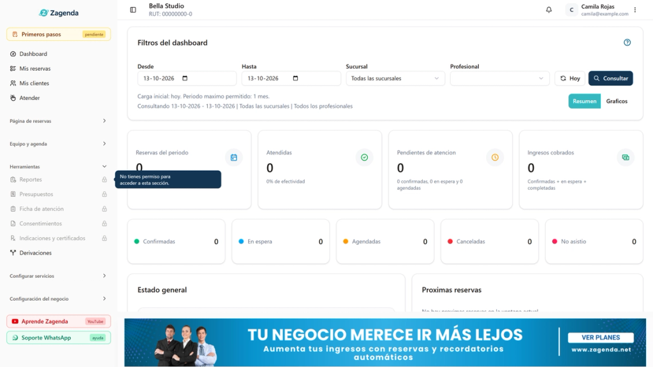The image size is (653, 367).
Task: Switch to the Graficos tab
Action: tap(617, 101)
